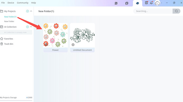
Task: Open the image gallery icon in top bar
Action: (x=127, y=3)
